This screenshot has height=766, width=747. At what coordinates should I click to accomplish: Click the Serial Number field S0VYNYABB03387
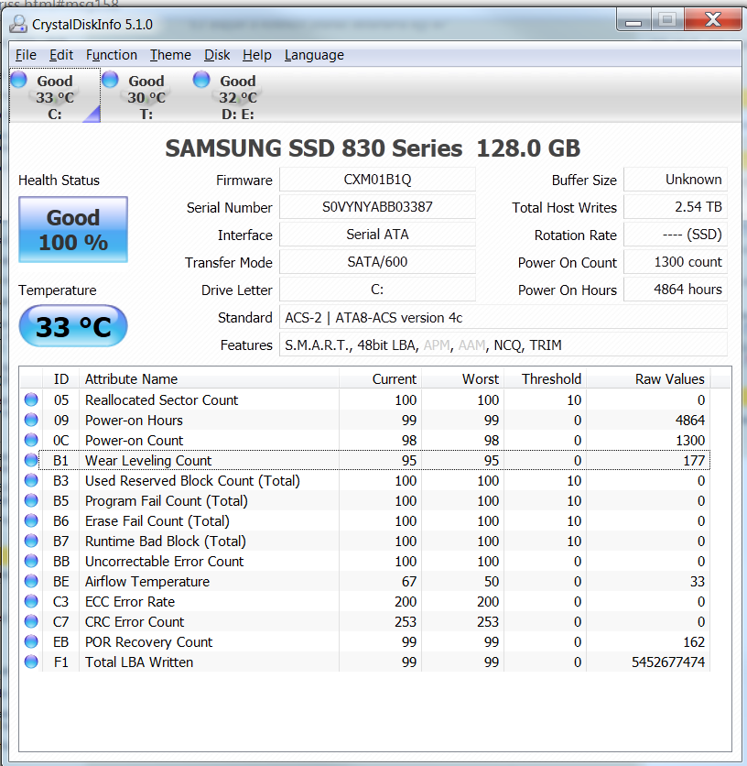coord(377,207)
